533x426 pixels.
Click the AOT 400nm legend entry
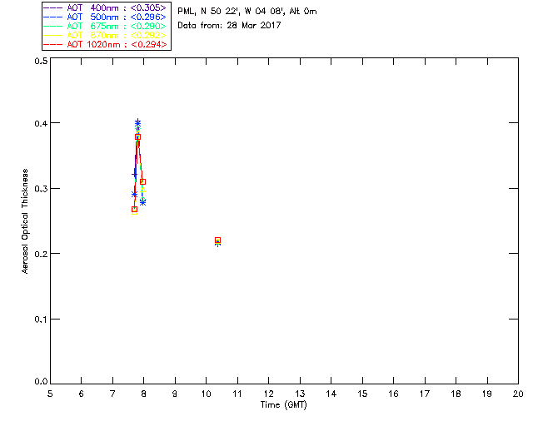[x=105, y=7]
